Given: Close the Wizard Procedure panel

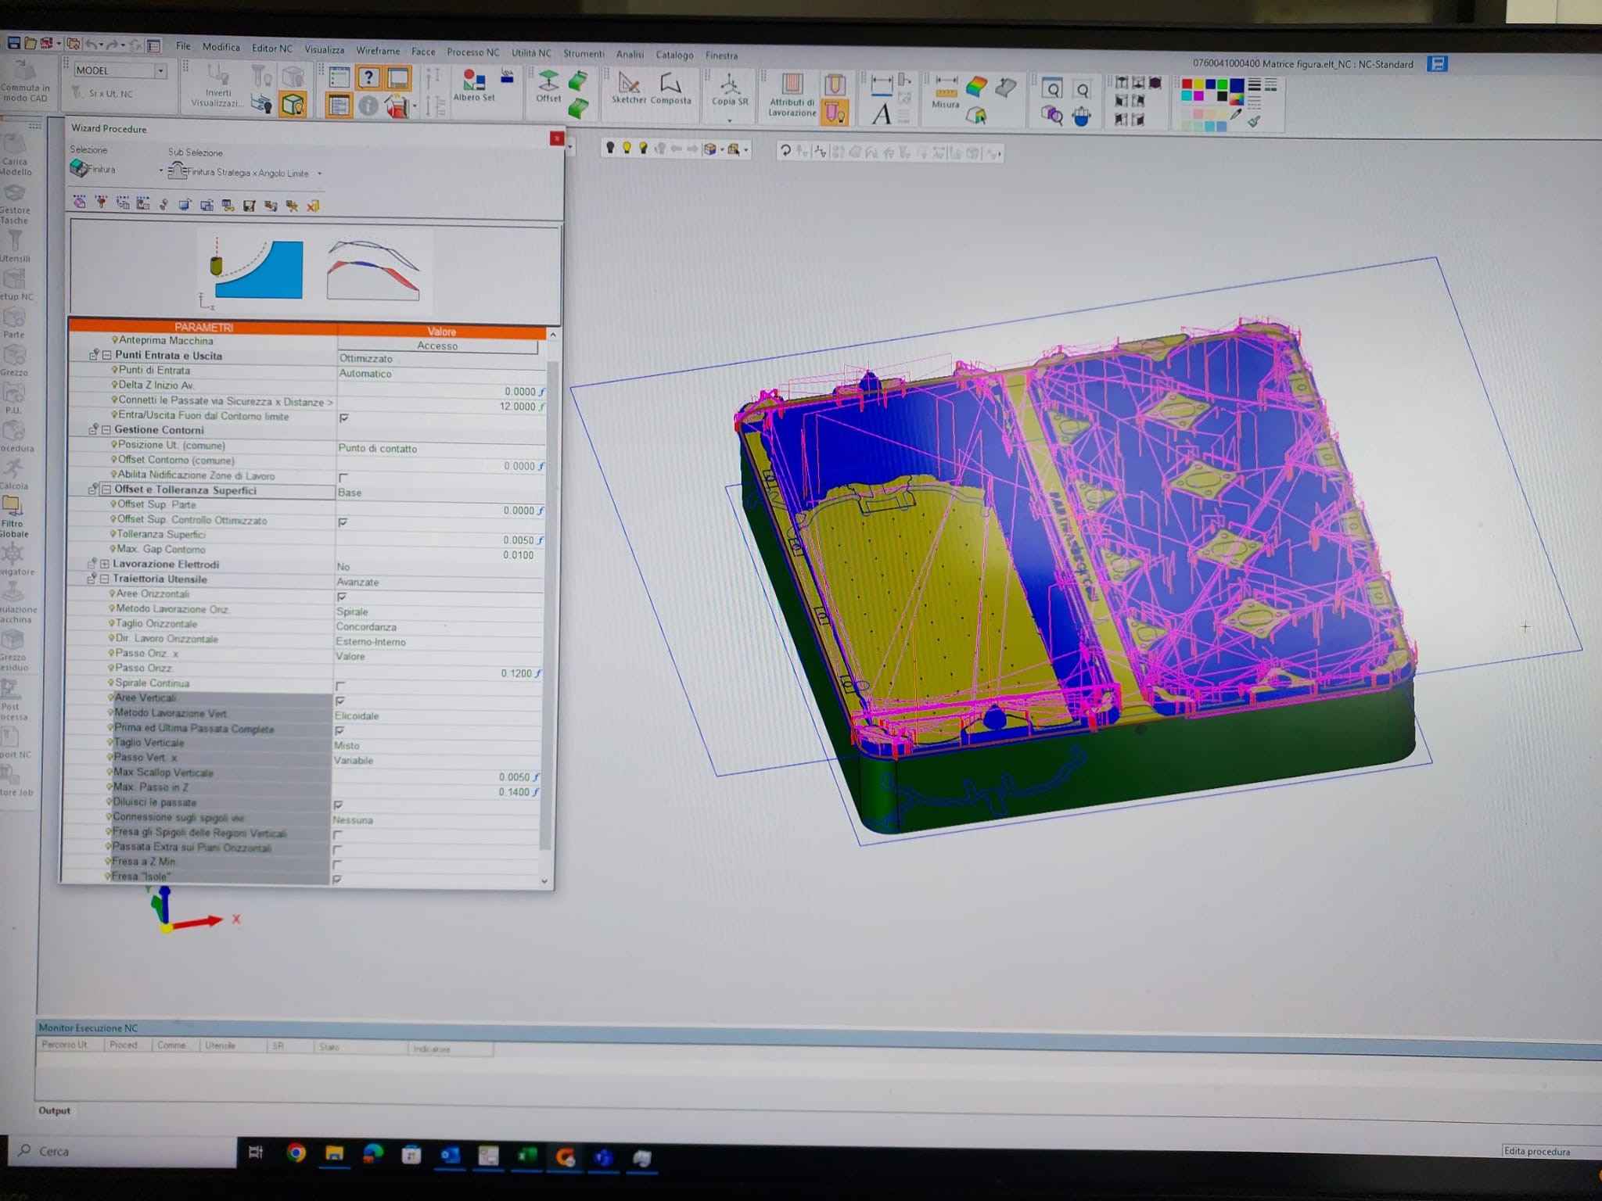Looking at the screenshot, I should point(556,138).
